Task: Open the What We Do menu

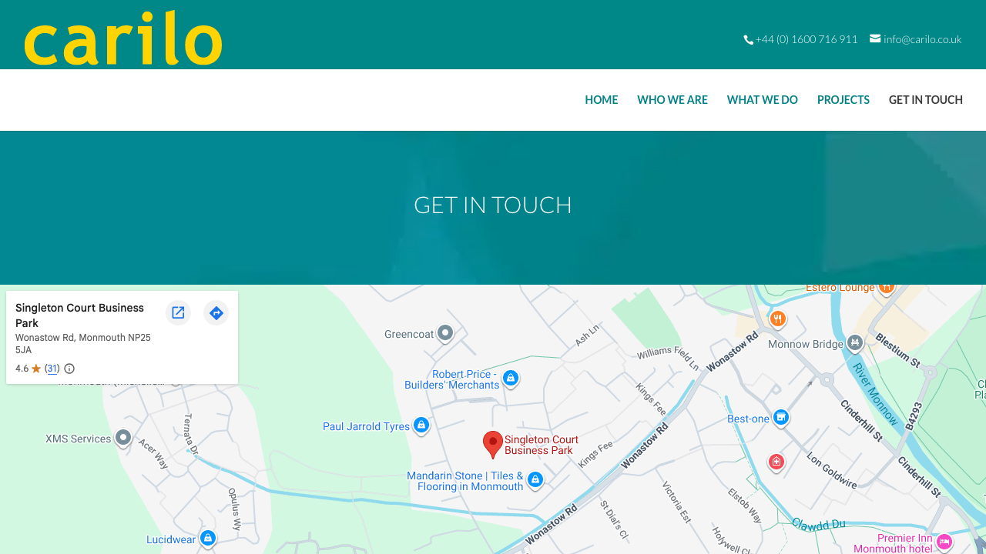Action: 763,100
